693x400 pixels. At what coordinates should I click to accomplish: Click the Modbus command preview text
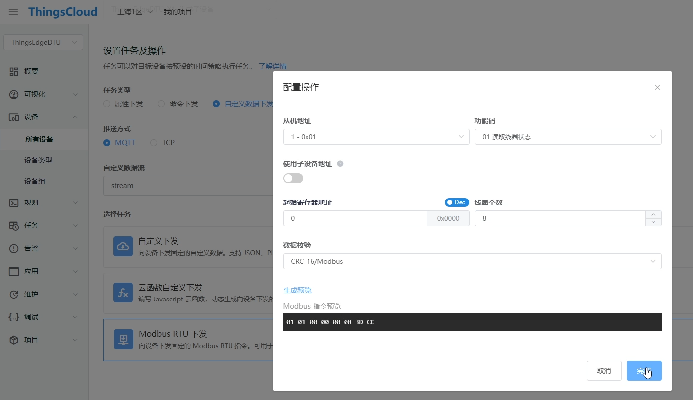pos(331,322)
